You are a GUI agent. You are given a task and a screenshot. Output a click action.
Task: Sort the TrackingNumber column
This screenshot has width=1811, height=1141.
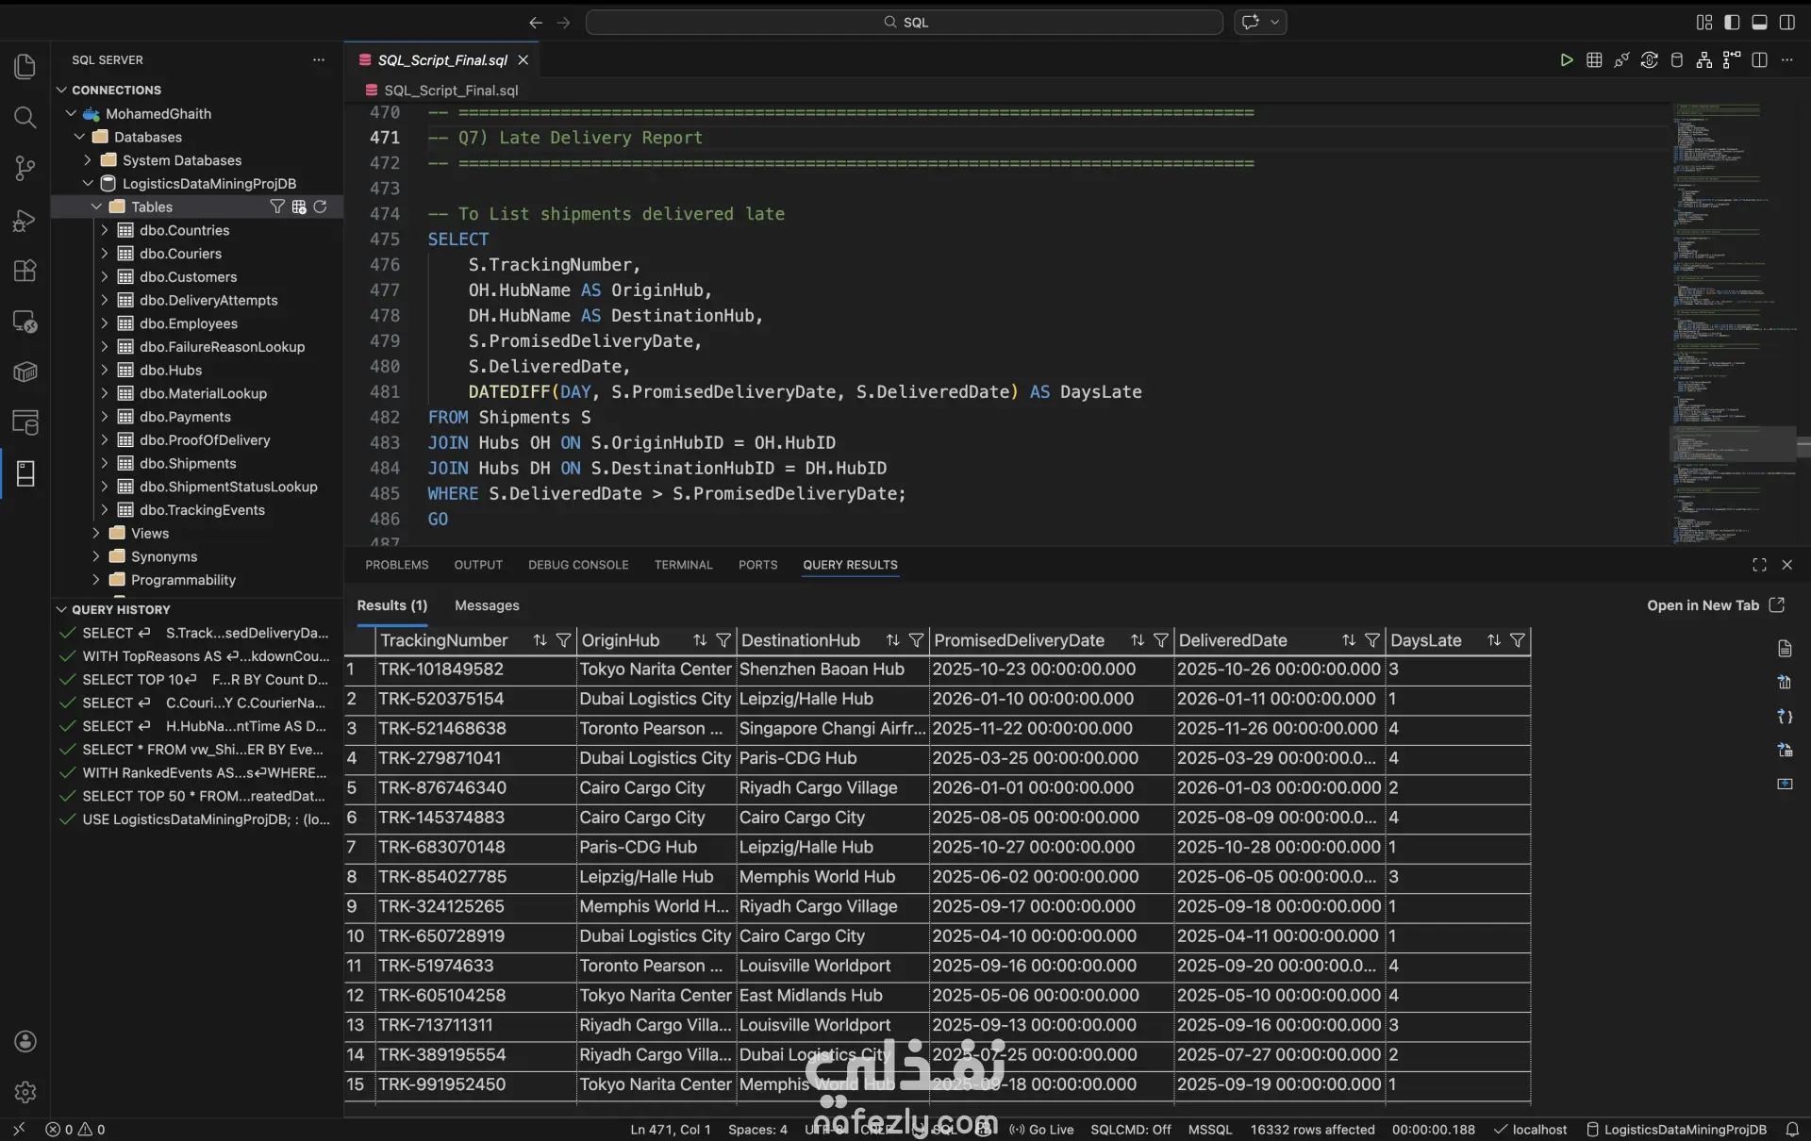tap(540, 640)
